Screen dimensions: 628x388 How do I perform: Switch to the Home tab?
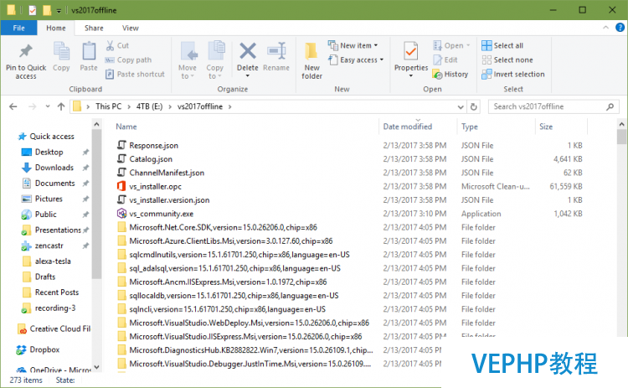55,28
